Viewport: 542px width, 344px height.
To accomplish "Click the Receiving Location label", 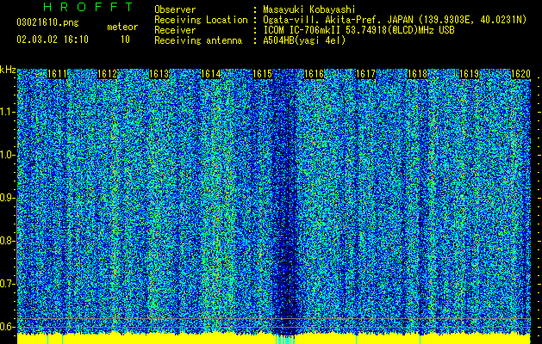I will 201,20.
